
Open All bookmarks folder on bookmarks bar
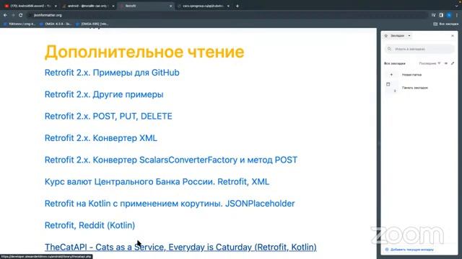446,24
